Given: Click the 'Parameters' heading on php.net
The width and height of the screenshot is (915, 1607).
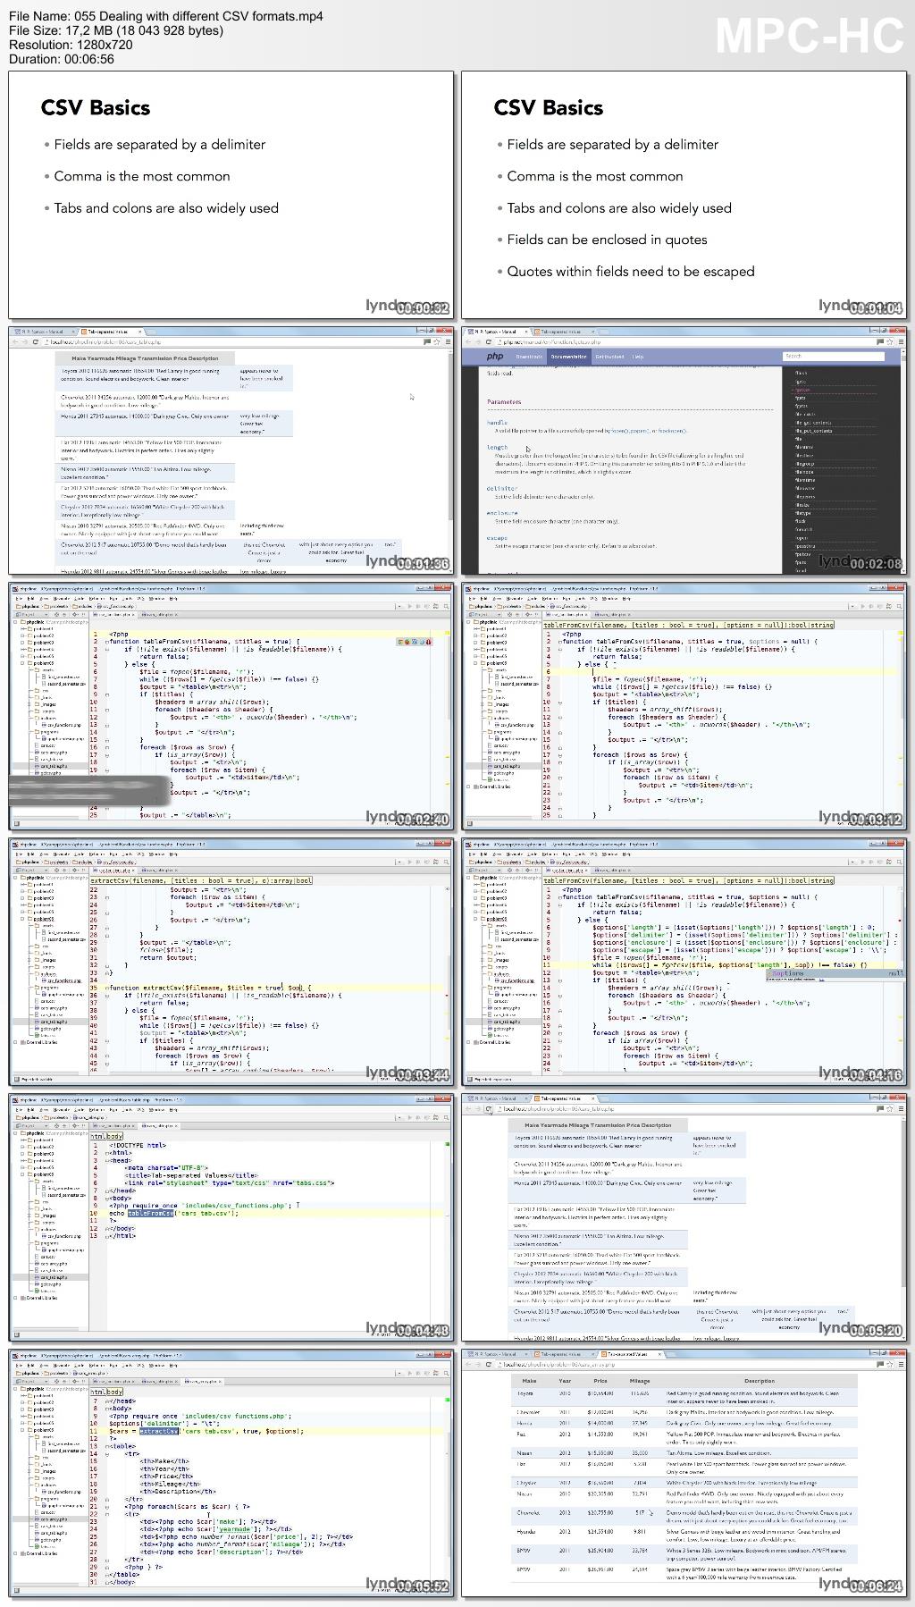Looking at the screenshot, I should pyautogui.click(x=504, y=402).
